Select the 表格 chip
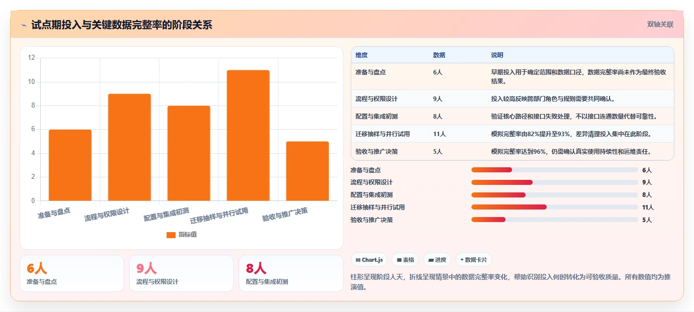694x312 pixels. [405, 260]
